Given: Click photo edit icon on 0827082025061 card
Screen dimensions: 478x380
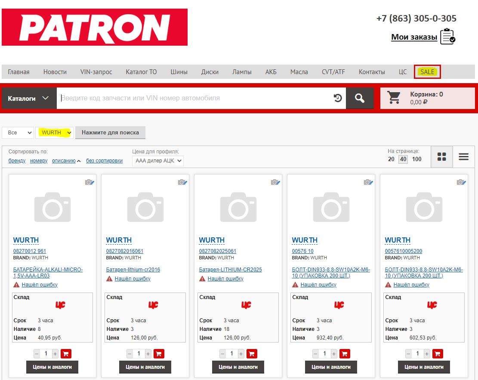Looking at the screenshot, I should coord(276,182).
